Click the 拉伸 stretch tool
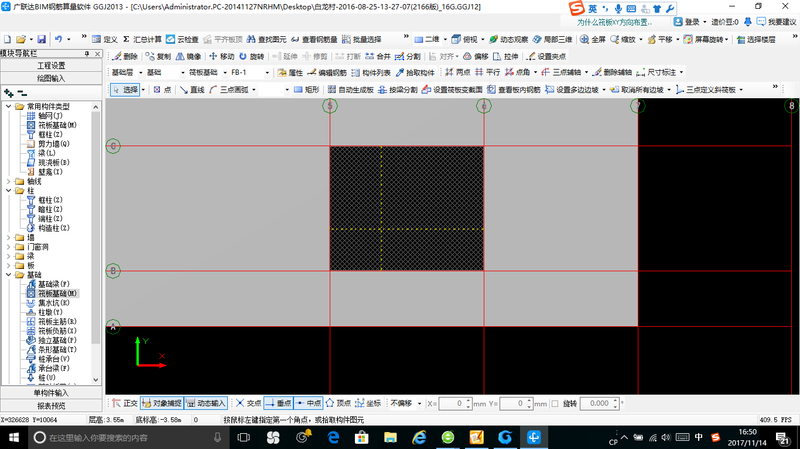Viewport: 800px width, 449px height. [506, 57]
